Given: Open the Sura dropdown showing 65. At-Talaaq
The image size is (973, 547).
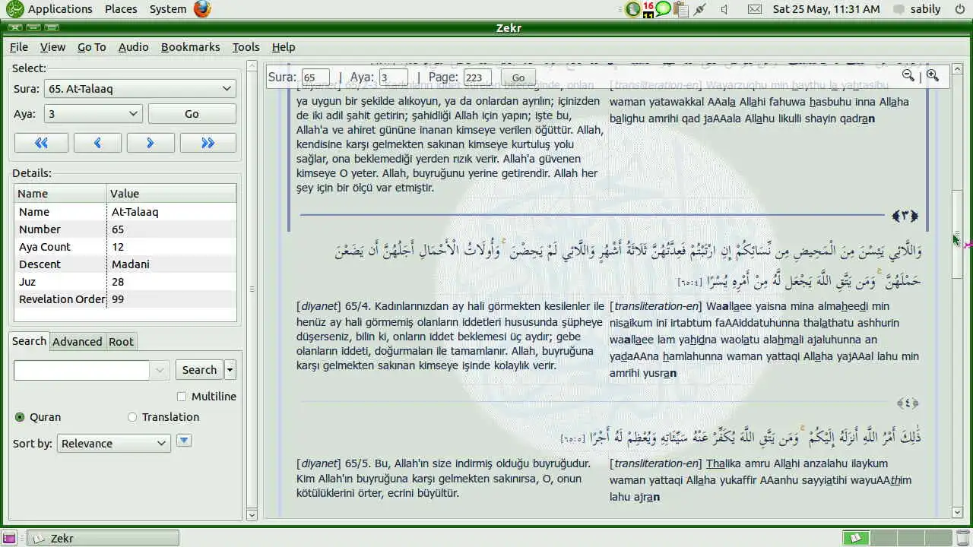Looking at the screenshot, I should coord(140,89).
